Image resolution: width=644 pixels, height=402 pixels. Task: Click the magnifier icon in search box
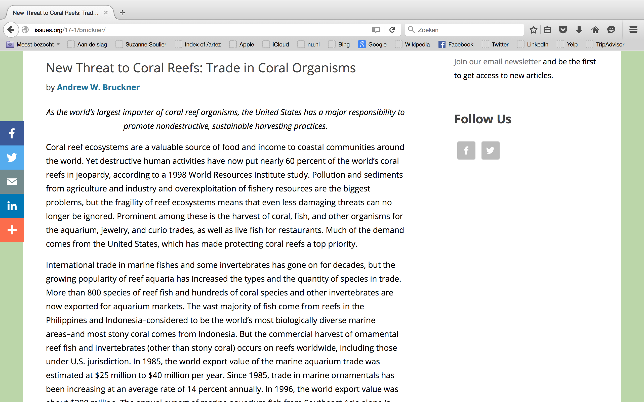(x=411, y=30)
